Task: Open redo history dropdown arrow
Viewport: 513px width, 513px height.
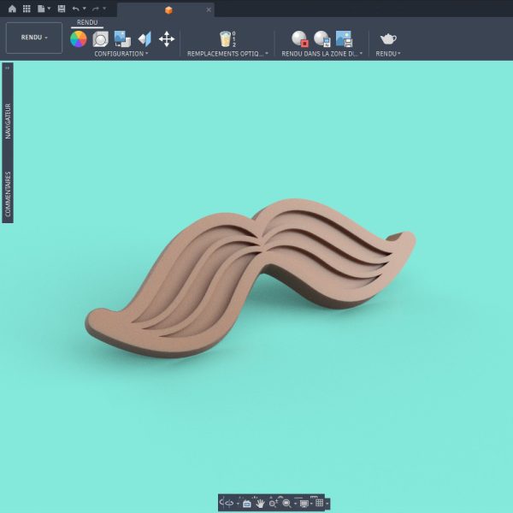Action: [104, 9]
